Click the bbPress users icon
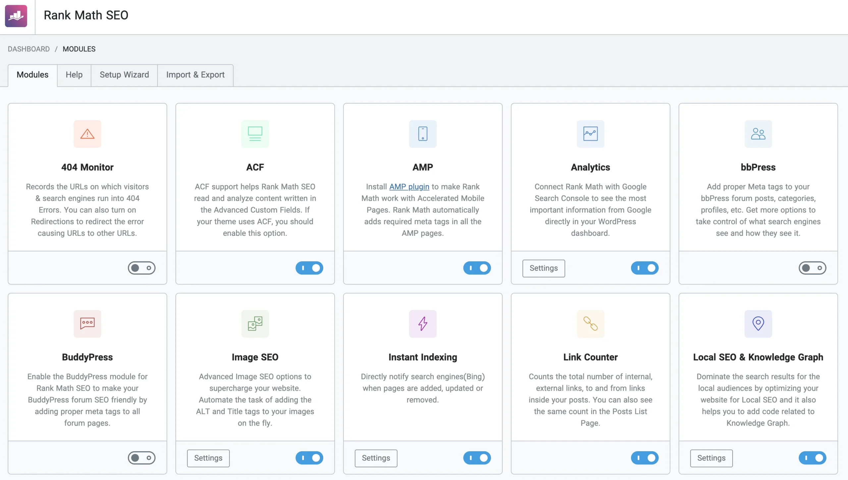Screen dimensions: 848x480 758,134
